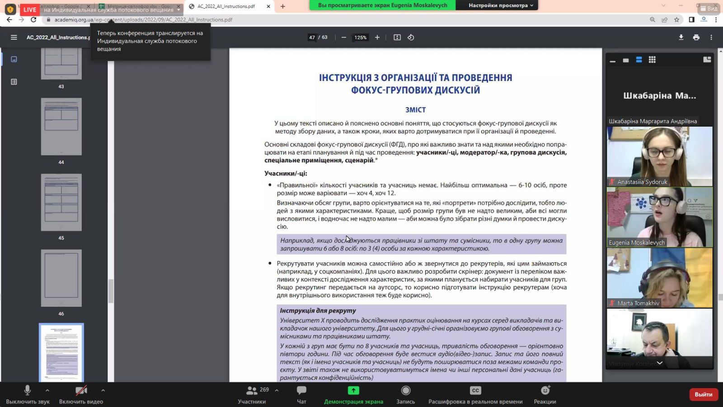
Task: Zoom out the PDF document
Action: point(344,38)
